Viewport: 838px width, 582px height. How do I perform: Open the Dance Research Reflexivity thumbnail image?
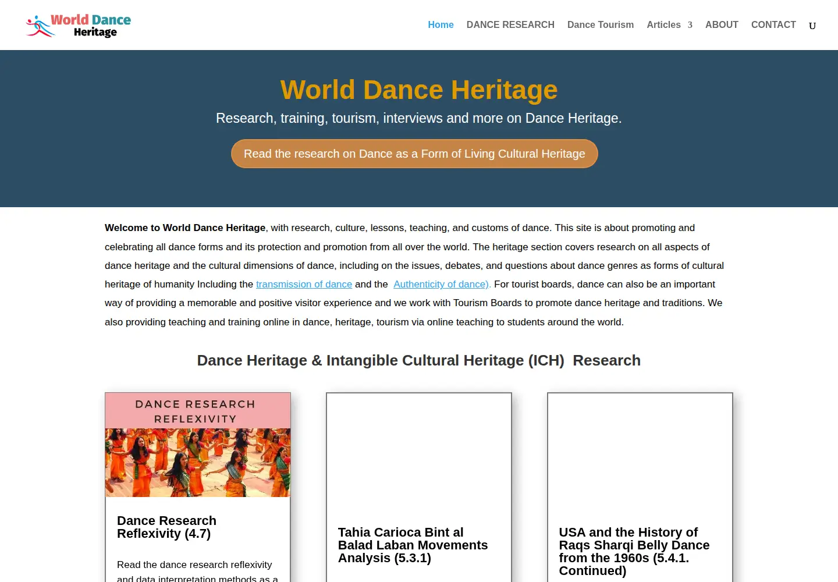pyautogui.click(x=198, y=445)
